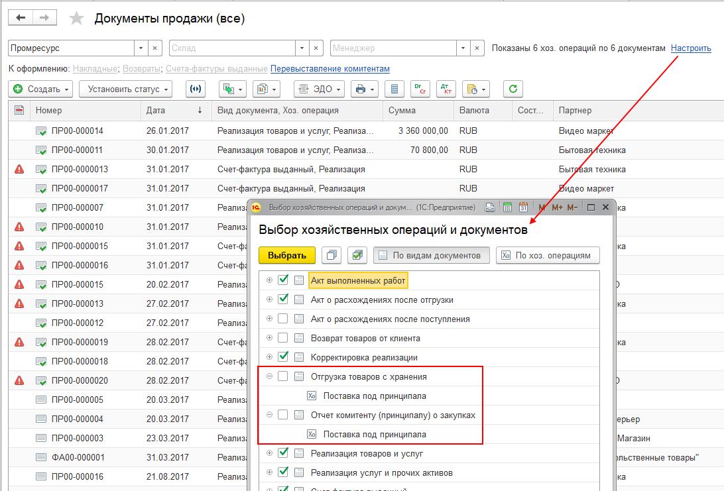The height and width of the screenshot is (491, 724).
Task: Expand the Реализация товаров и услуг node
Action: click(x=269, y=453)
